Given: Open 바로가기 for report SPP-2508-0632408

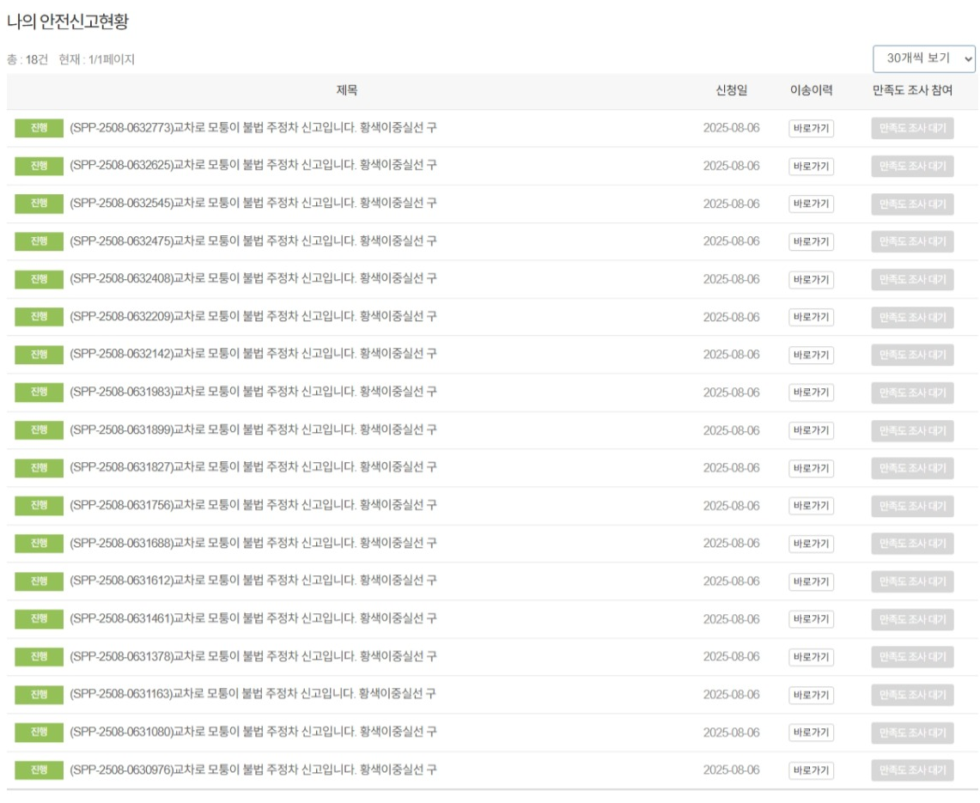Looking at the screenshot, I should [x=811, y=279].
